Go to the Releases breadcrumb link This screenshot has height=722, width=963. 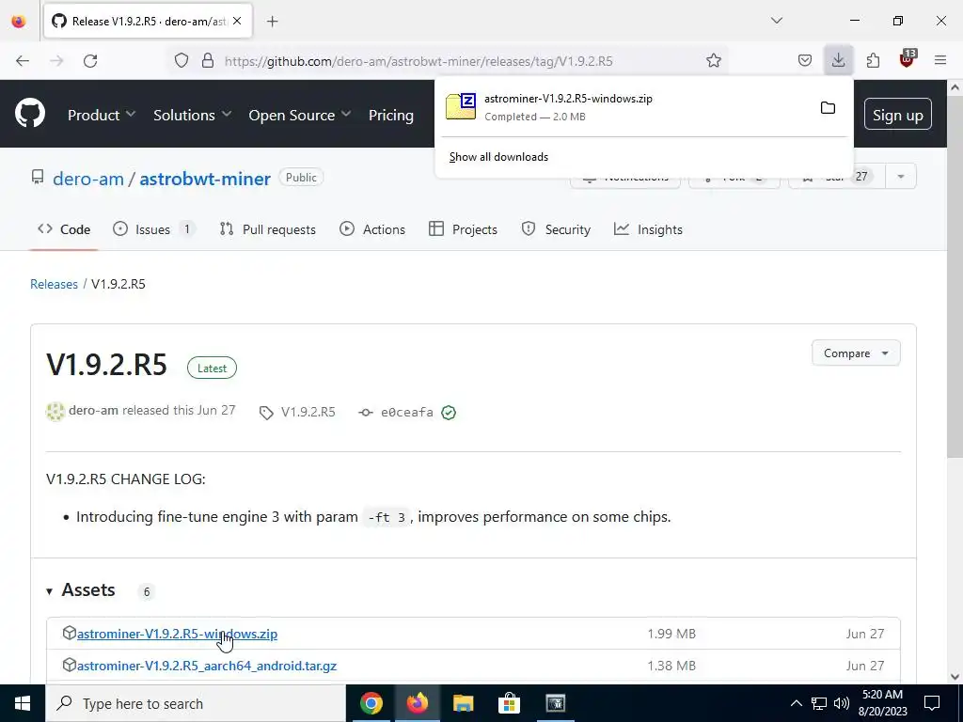[x=54, y=284]
